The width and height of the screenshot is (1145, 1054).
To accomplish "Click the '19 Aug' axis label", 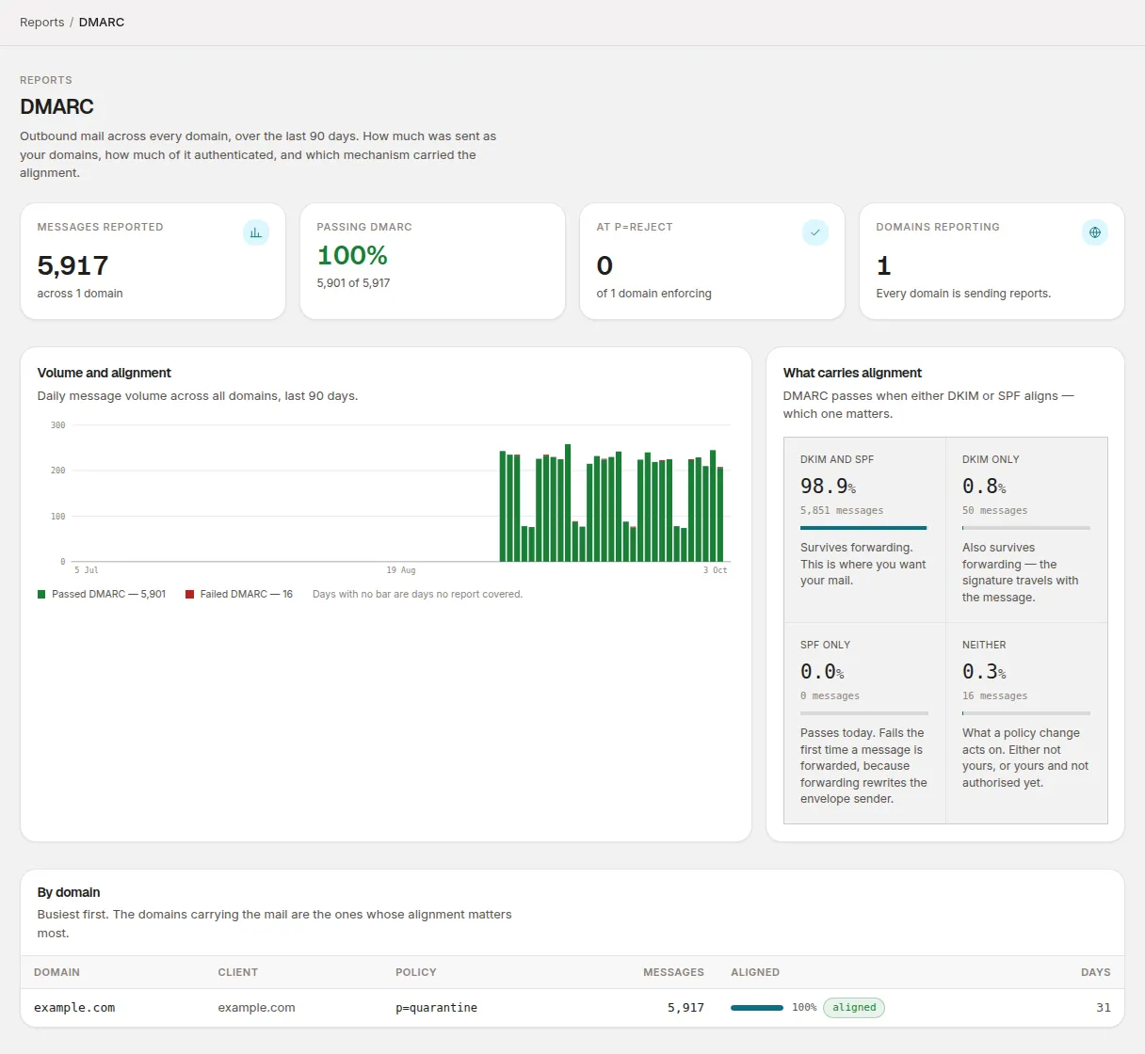I will point(400,570).
